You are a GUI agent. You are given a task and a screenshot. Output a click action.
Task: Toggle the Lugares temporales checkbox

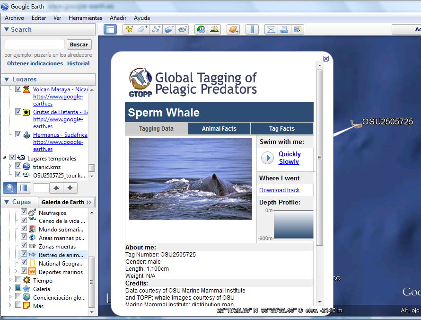pos(12,157)
